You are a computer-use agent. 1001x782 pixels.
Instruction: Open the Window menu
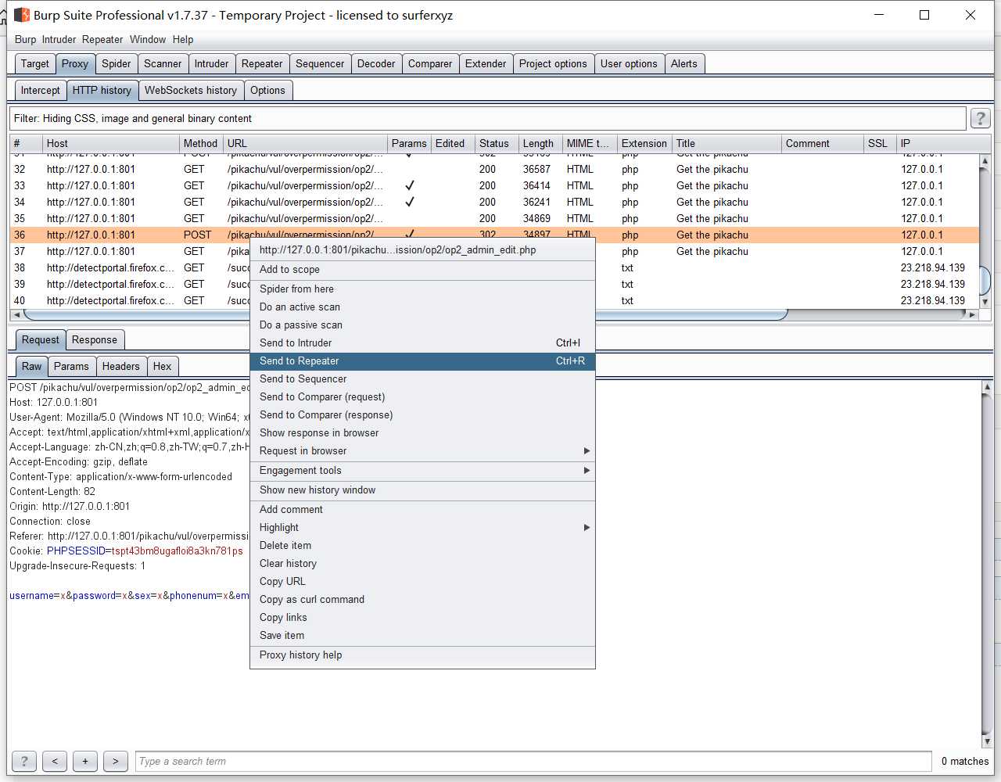coord(148,39)
